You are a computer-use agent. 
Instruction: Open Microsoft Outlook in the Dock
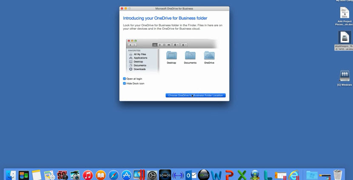click(191, 175)
